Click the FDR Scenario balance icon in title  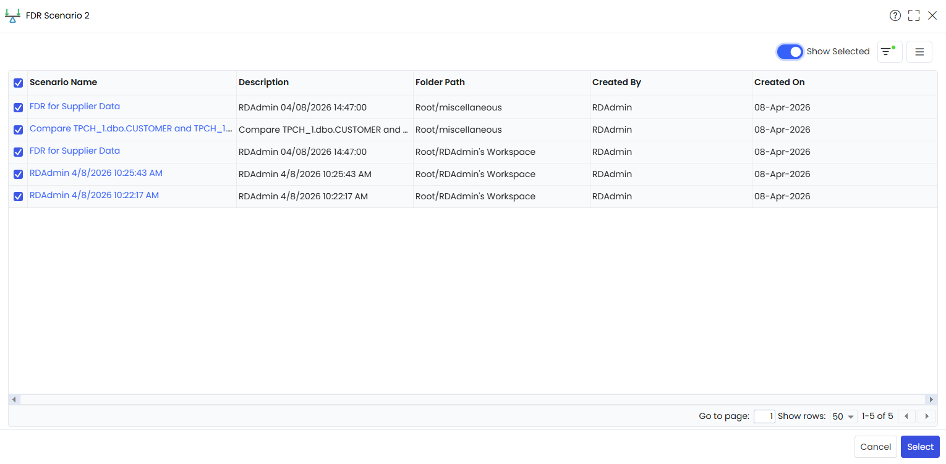pyautogui.click(x=12, y=16)
